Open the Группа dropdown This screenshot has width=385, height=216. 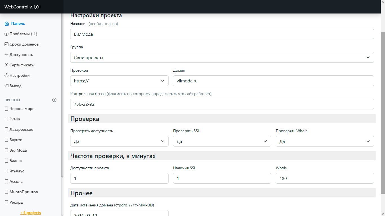[222, 57]
